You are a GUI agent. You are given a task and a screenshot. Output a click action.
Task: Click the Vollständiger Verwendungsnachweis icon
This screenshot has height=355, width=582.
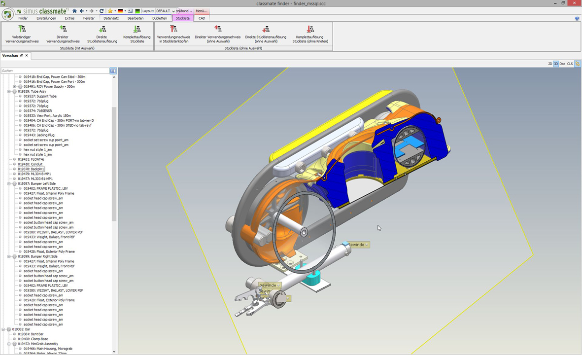coord(22,29)
